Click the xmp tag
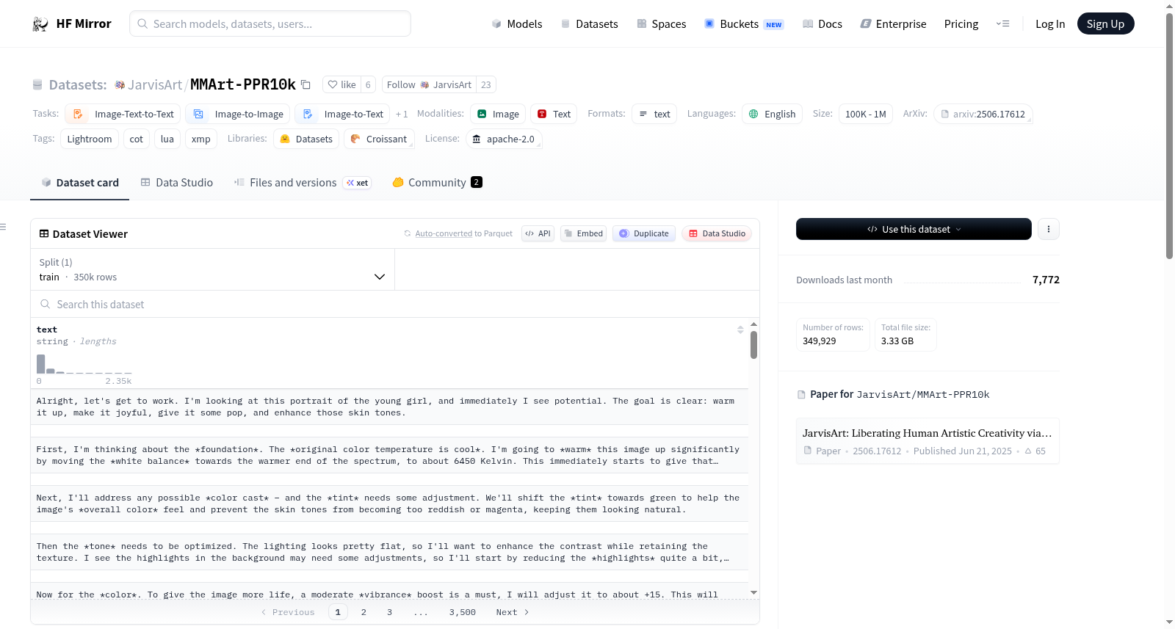The image size is (1175, 629). tap(201, 139)
